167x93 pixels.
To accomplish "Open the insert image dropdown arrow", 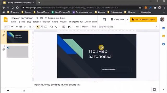I will [x=48, y=27].
